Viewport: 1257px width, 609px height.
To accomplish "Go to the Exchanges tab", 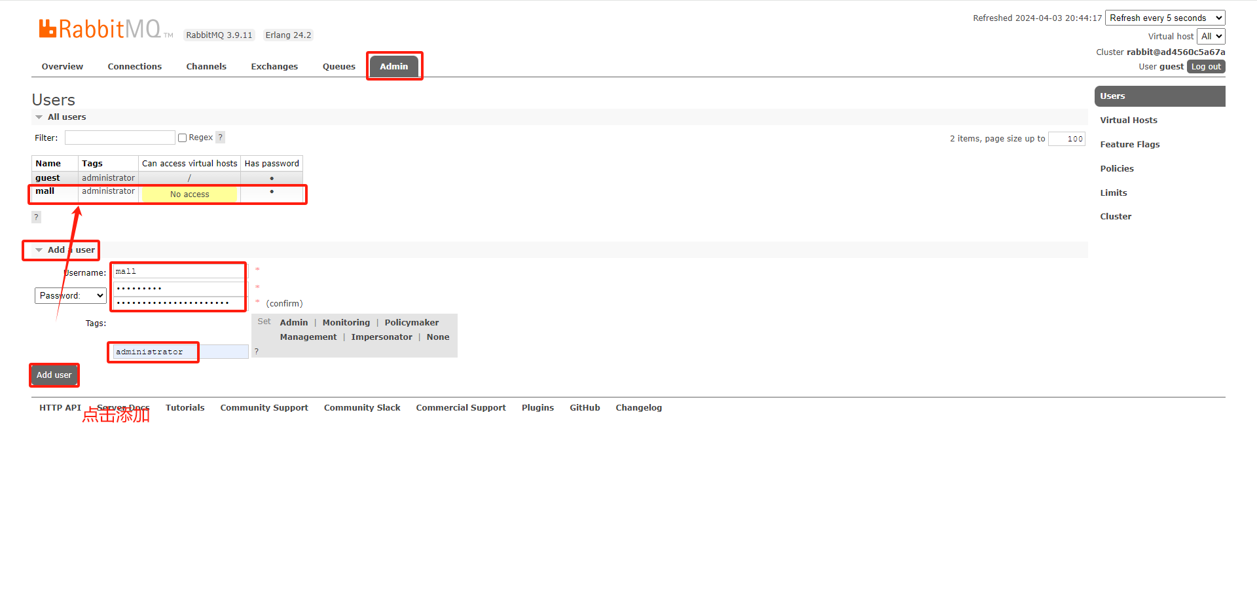I will click(274, 67).
